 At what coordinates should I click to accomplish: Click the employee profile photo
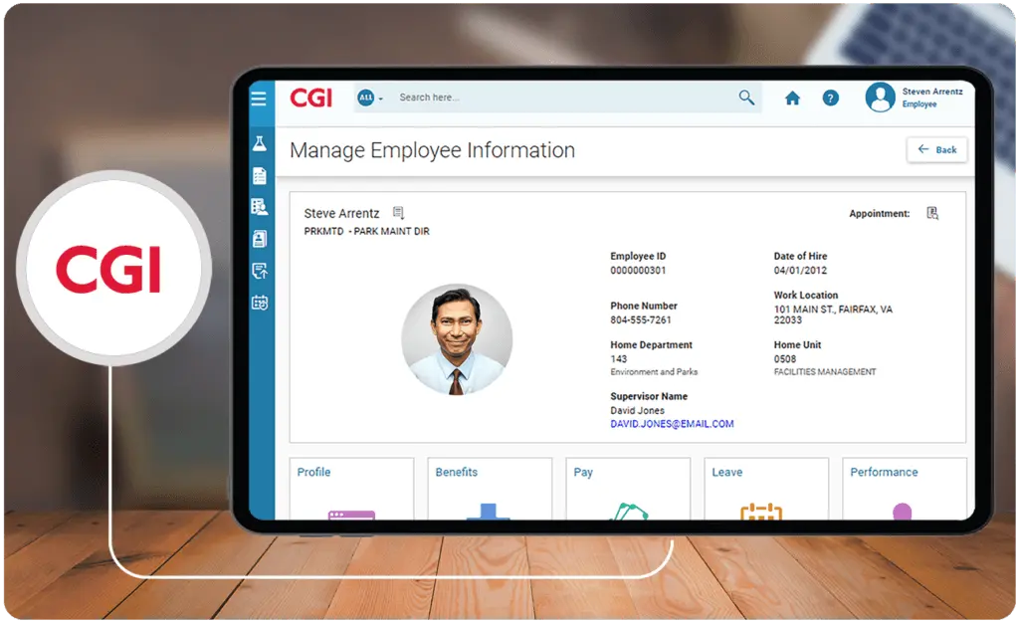(x=456, y=339)
